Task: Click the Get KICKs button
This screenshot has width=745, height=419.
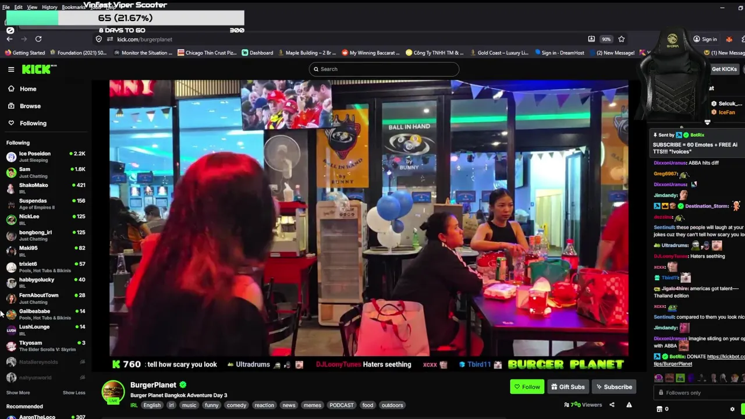Action: [724, 69]
